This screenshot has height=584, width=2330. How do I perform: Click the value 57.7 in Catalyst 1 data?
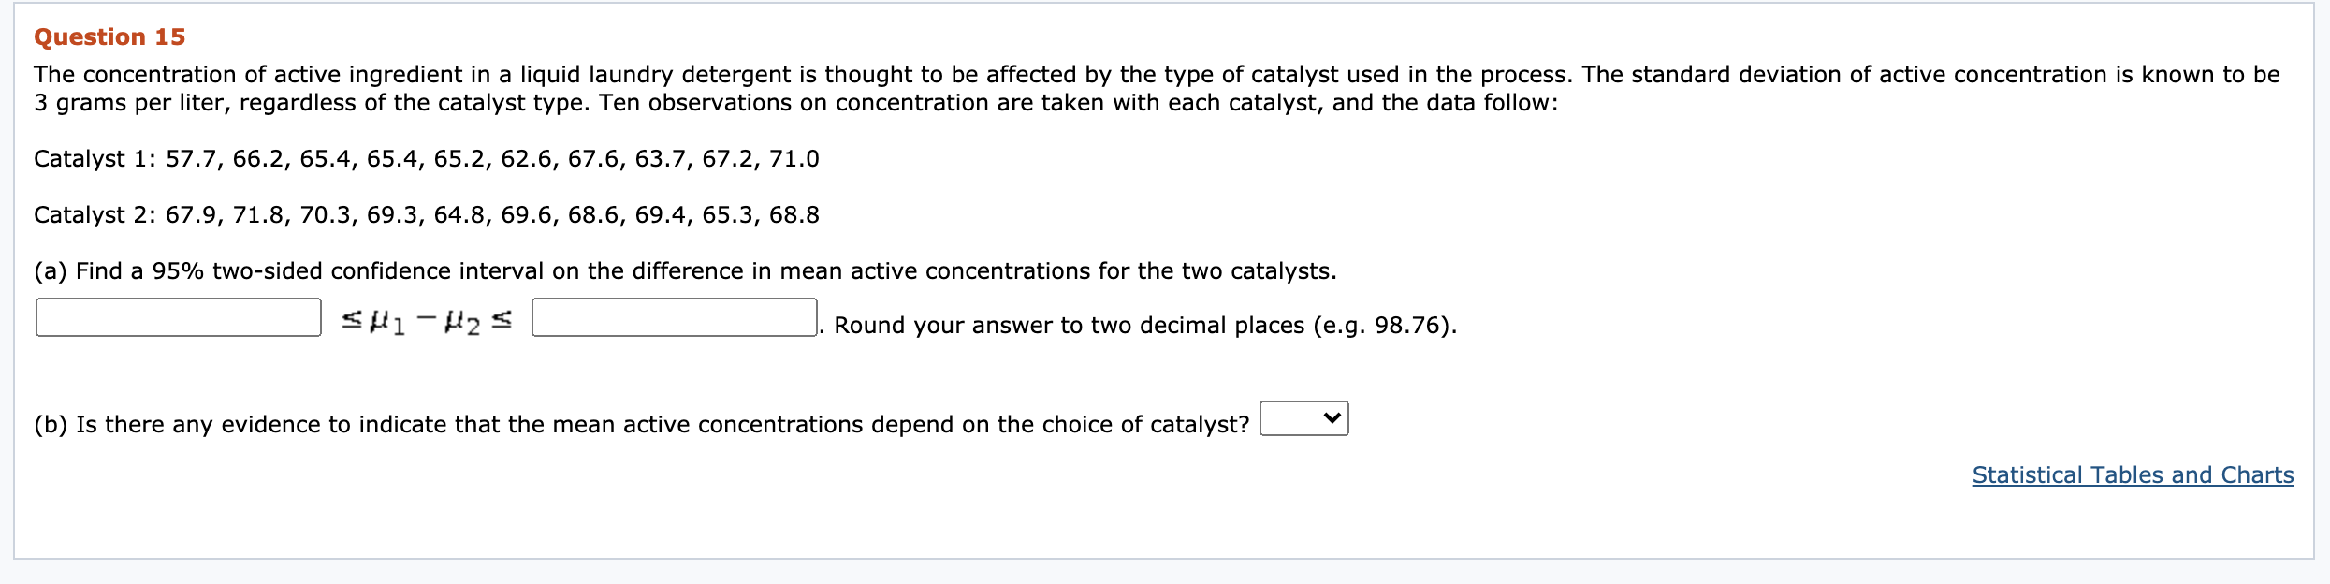[x=191, y=159]
